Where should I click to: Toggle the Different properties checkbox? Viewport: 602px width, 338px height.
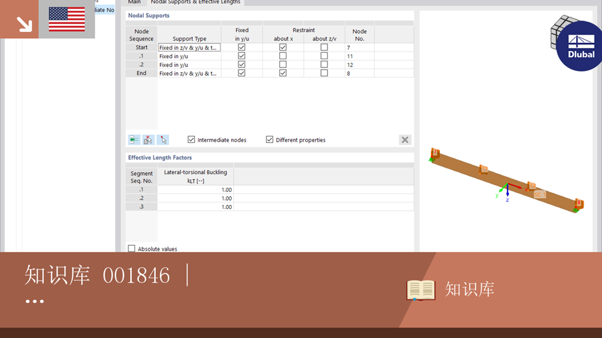[x=269, y=140]
